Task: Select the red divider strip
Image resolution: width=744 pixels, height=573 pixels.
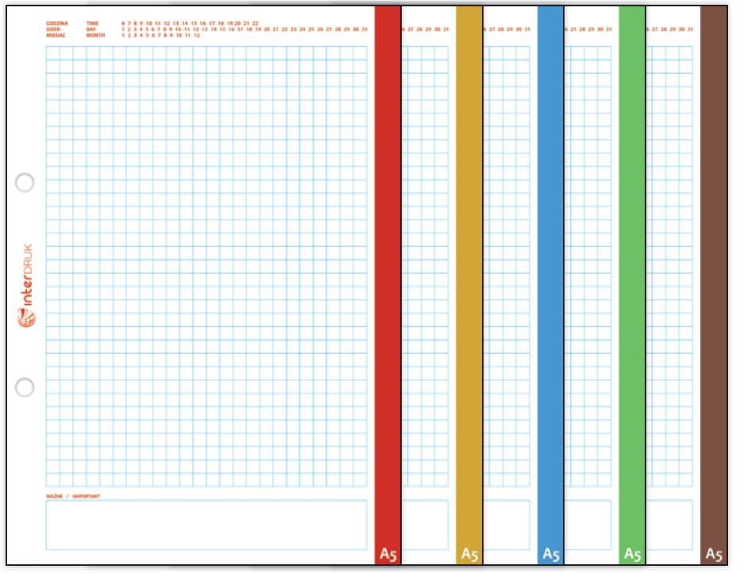Action: [387, 285]
